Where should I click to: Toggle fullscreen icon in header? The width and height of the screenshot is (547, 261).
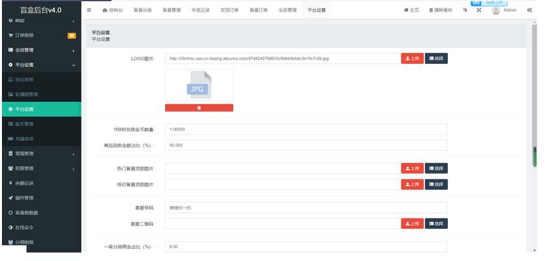click(x=479, y=10)
